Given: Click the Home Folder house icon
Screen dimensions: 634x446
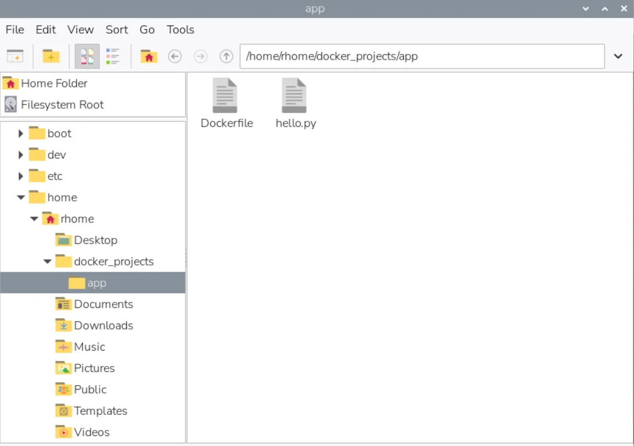Looking at the screenshot, I should (x=10, y=83).
